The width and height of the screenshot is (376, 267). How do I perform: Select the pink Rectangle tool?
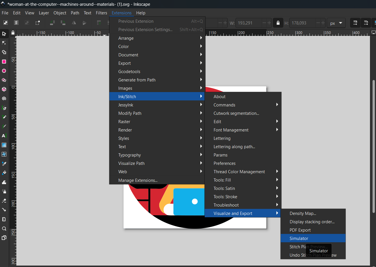coord(4,62)
